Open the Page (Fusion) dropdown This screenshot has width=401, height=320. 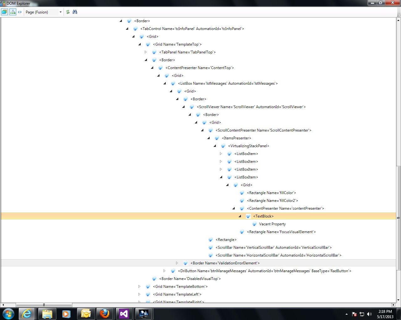click(44, 12)
